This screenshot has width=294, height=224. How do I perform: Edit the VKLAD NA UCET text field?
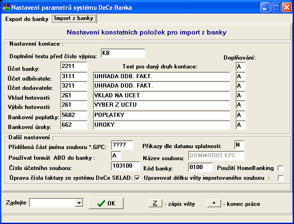pyautogui.click(x=161, y=95)
